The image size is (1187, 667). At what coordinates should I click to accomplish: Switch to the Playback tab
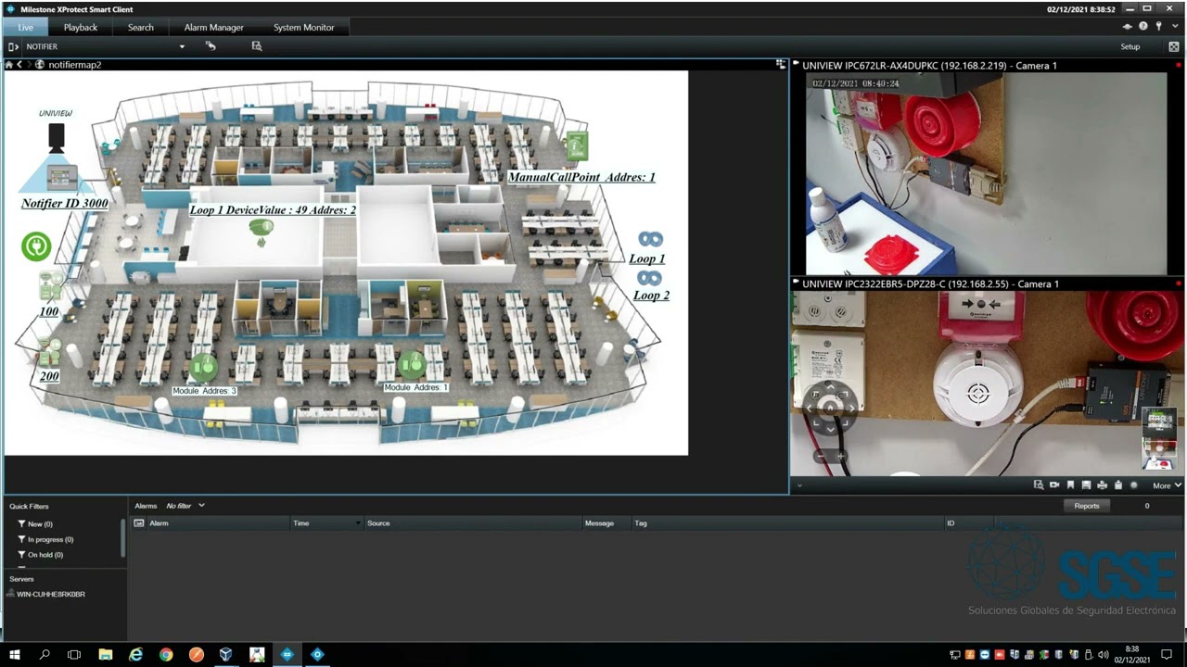(81, 27)
